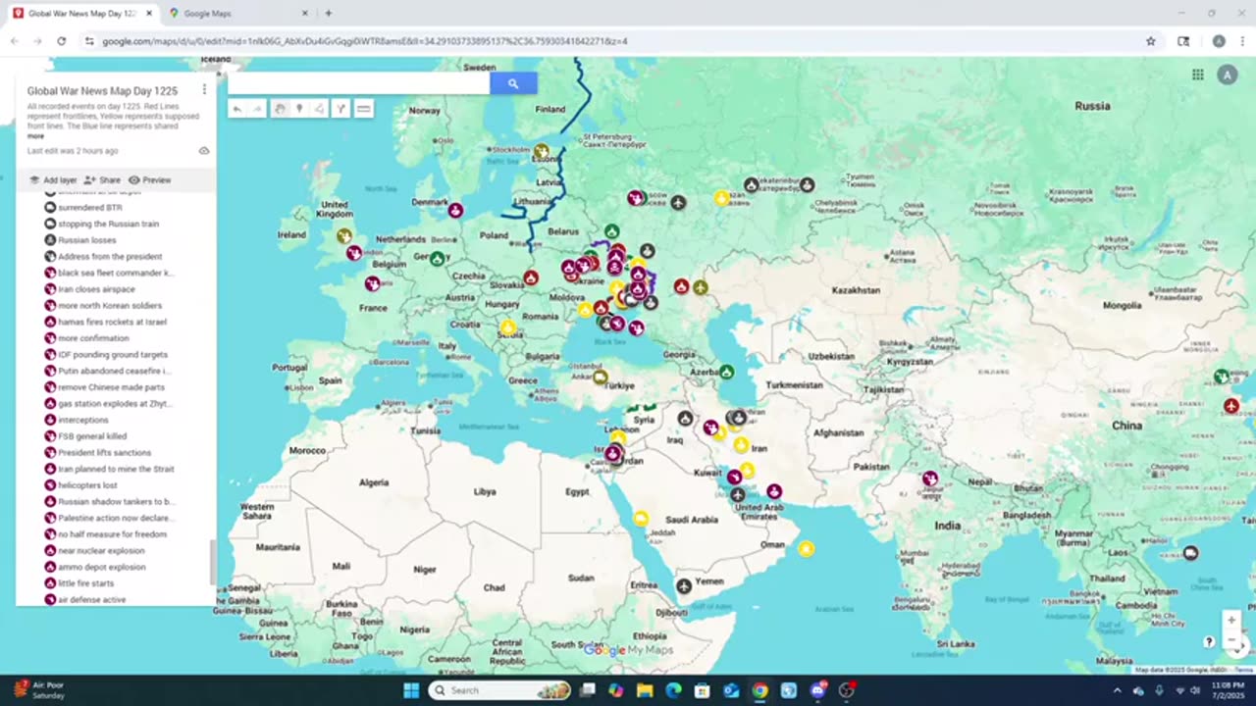Open the map options three-dot menu

(x=204, y=89)
